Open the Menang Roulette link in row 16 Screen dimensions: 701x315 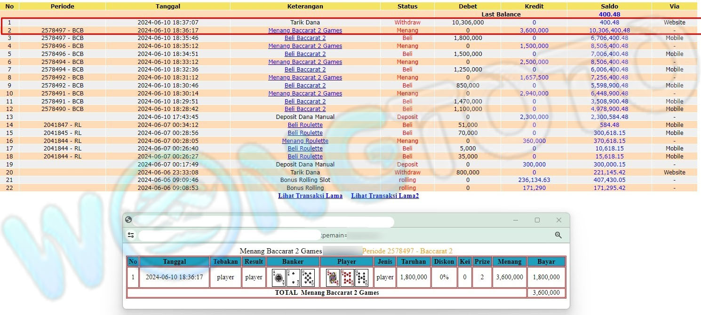pyautogui.click(x=305, y=141)
